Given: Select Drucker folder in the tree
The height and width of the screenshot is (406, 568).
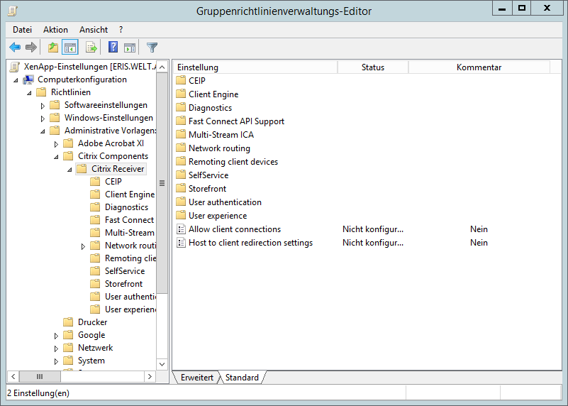Looking at the screenshot, I should (92, 322).
